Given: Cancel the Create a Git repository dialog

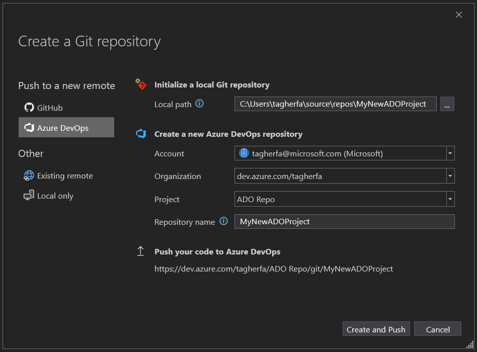Looking at the screenshot, I should [437, 329].
